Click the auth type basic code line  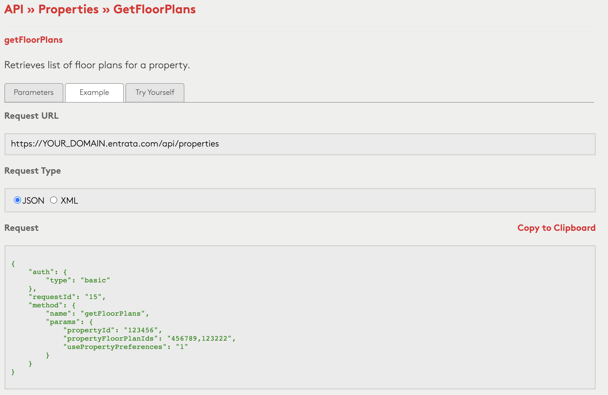click(78, 280)
